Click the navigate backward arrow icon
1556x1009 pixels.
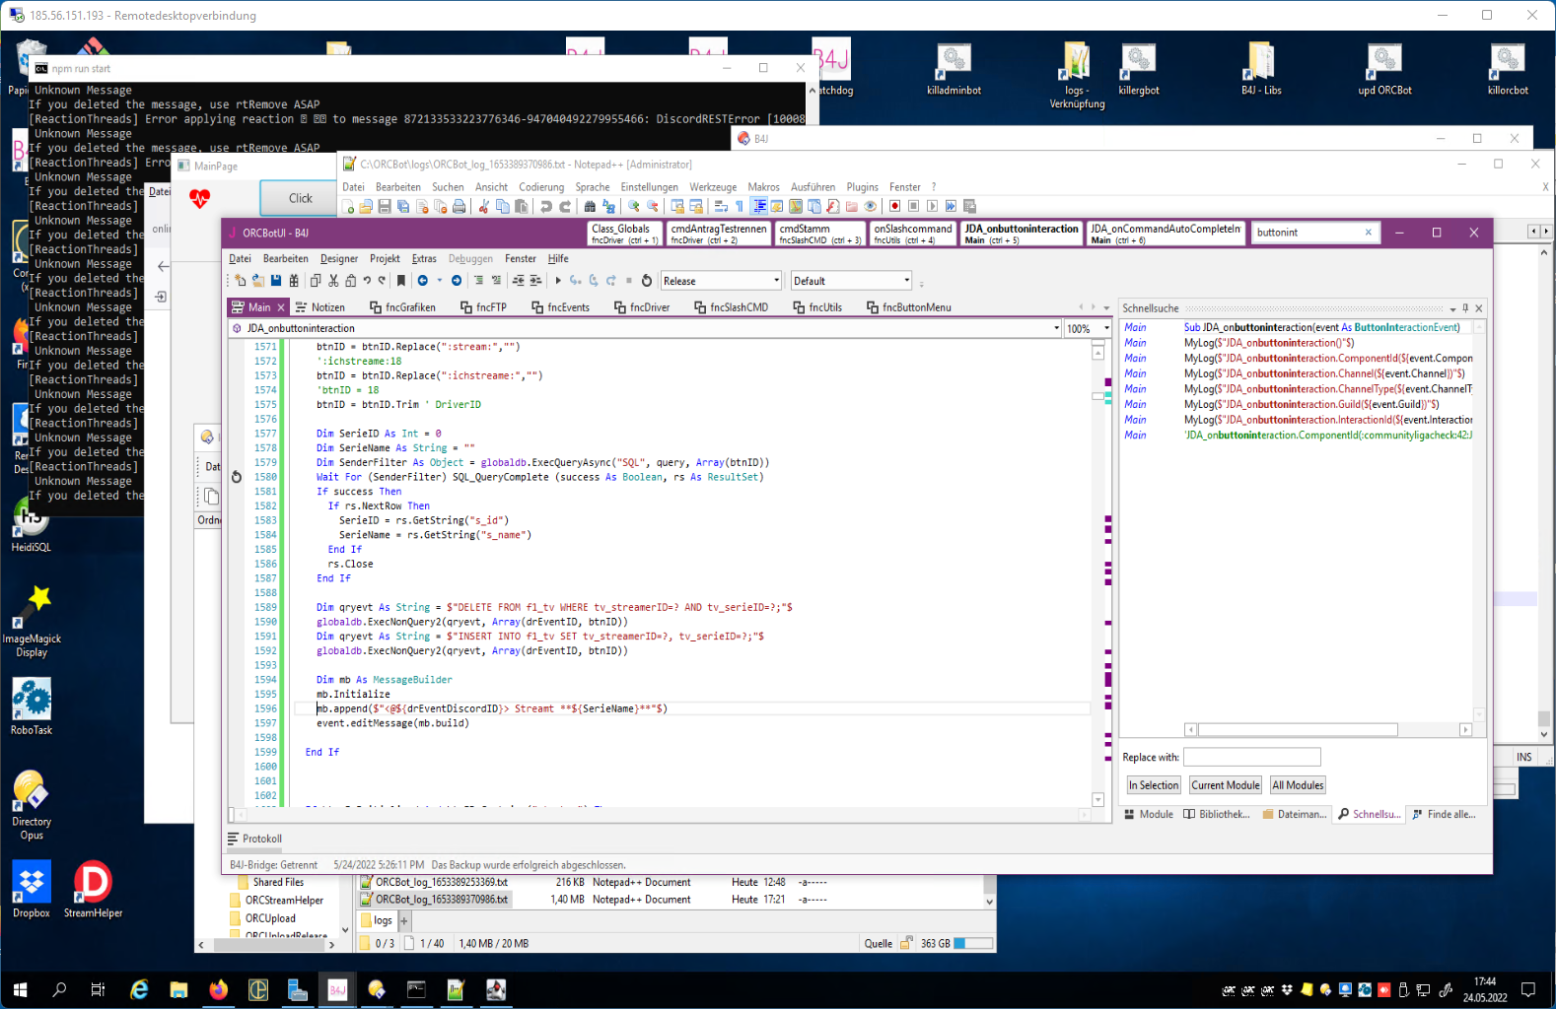pos(423,281)
